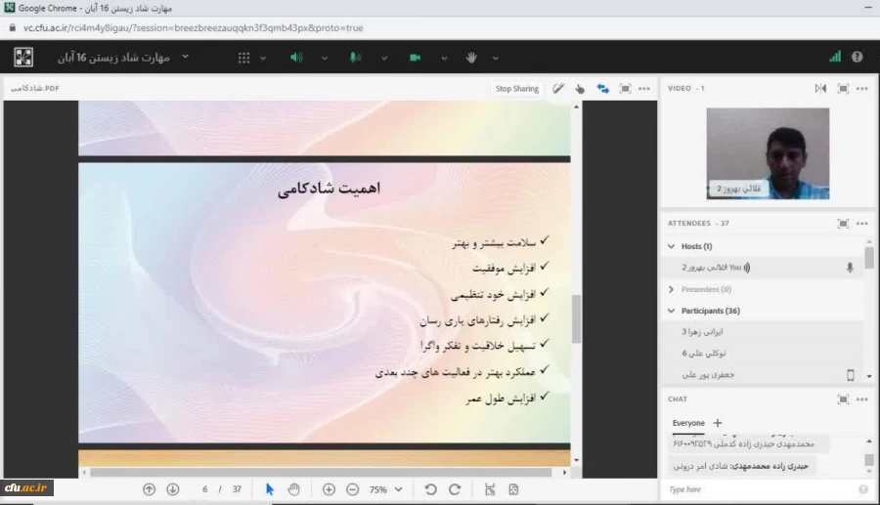Go to next page with down arrow
Image resolution: width=880 pixels, height=505 pixels.
pyautogui.click(x=173, y=489)
